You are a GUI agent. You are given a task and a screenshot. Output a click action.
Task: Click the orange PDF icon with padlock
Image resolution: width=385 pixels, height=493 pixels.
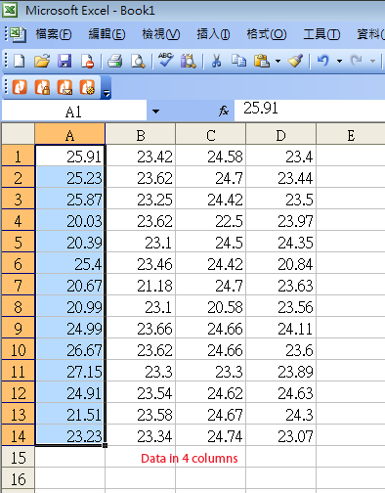click(42, 87)
